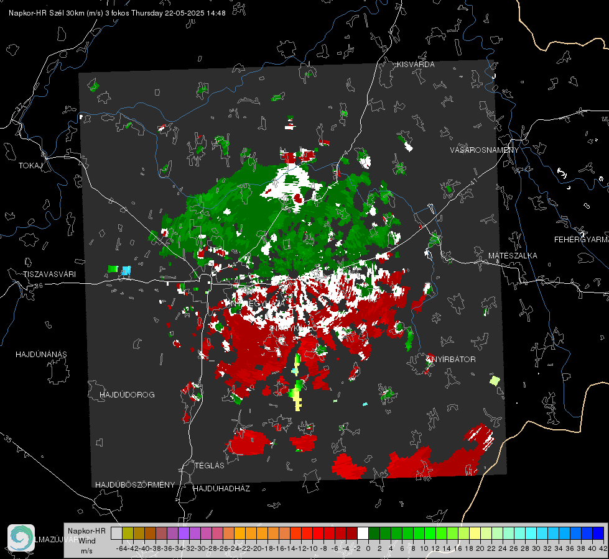
Task: Click the HAJDÚBÖSZÖRMÉNY city label
Action: click(x=135, y=484)
